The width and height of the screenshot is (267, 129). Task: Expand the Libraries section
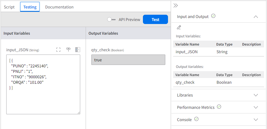[x=256, y=95]
